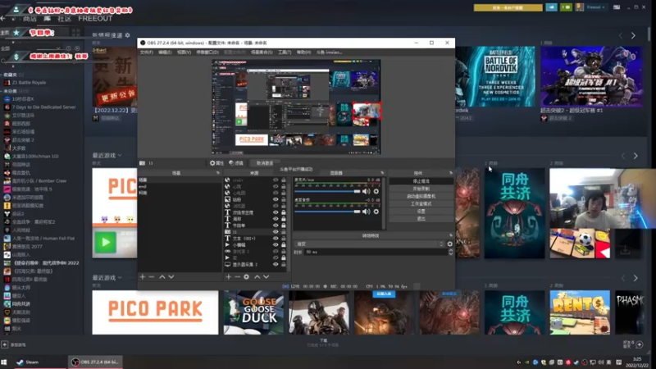656x369 pixels.
Task: Mute the 麦克风/Aux speaker icon in mixer
Action: point(366,191)
